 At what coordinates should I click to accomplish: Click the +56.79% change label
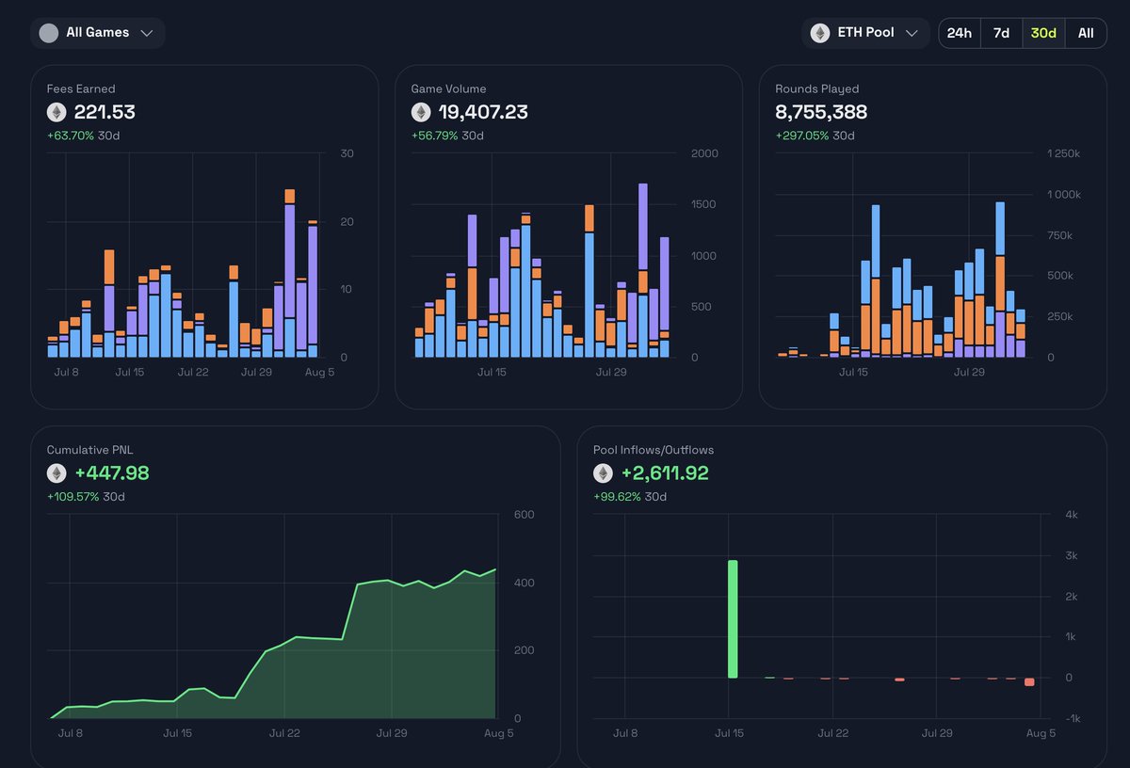coord(435,136)
